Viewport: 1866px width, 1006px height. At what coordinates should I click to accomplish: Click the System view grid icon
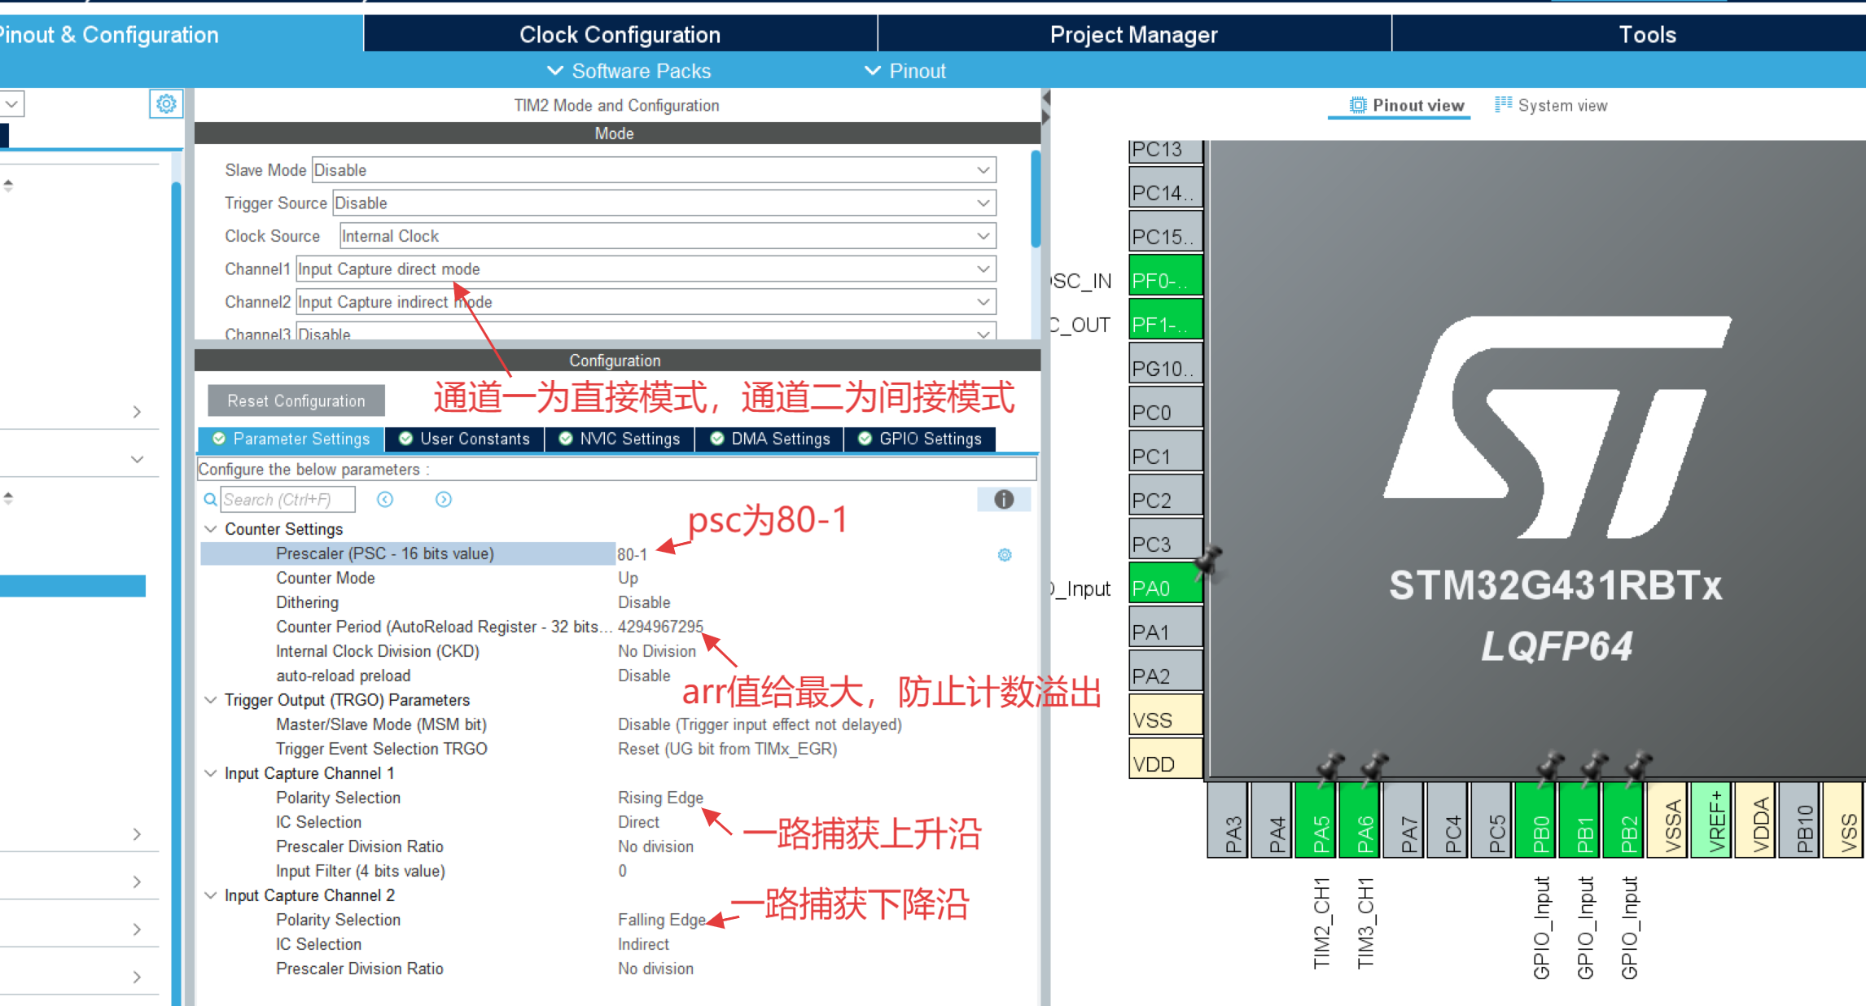click(1503, 105)
